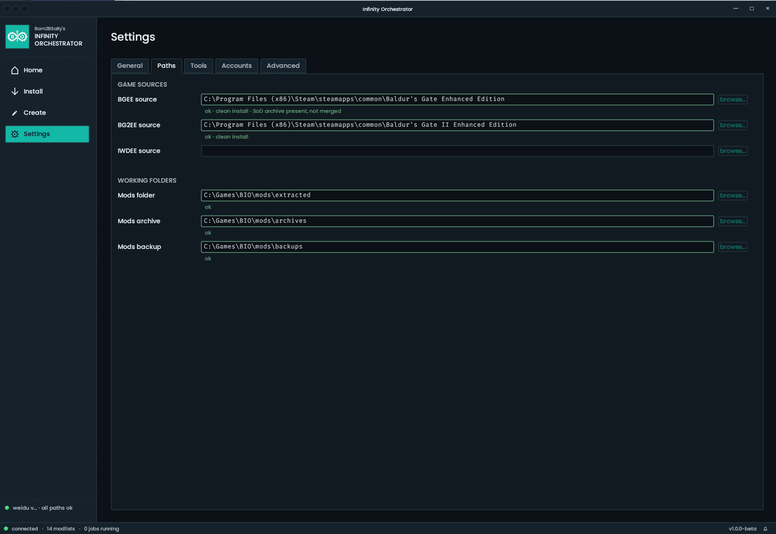Click the Settings gear icon in sidebar
This screenshot has width=776, height=534.
point(15,134)
